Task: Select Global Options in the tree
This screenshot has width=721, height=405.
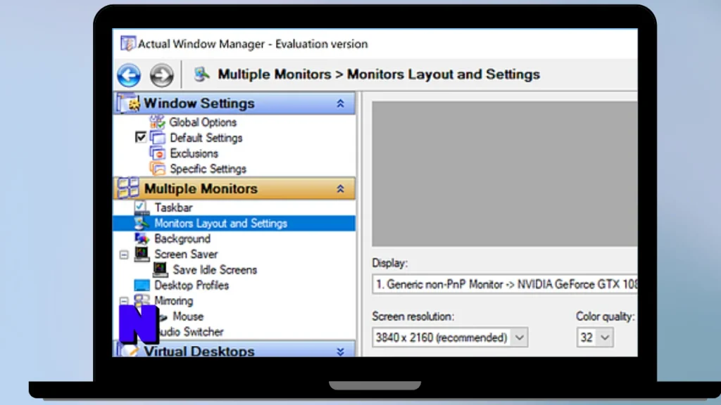Action: tap(203, 122)
